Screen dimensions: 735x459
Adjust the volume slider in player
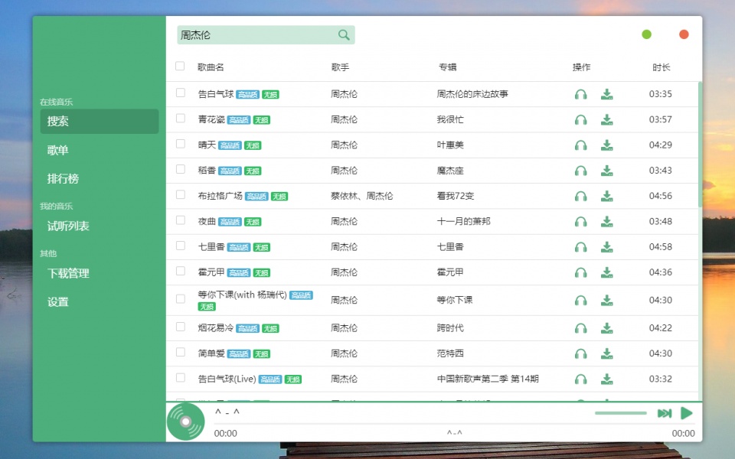pos(620,413)
